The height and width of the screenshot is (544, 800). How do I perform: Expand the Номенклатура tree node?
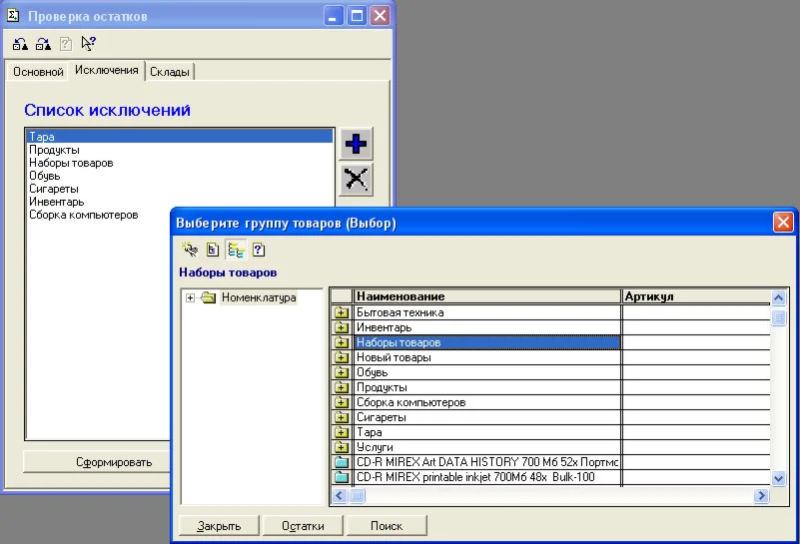click(x=190, y=297)
